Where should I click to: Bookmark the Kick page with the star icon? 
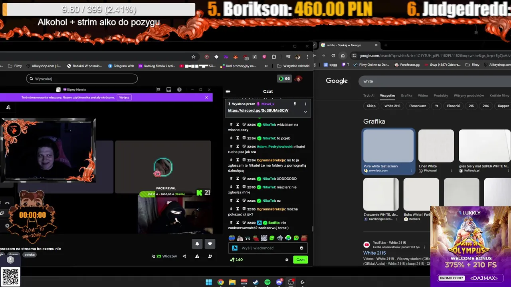193,57
